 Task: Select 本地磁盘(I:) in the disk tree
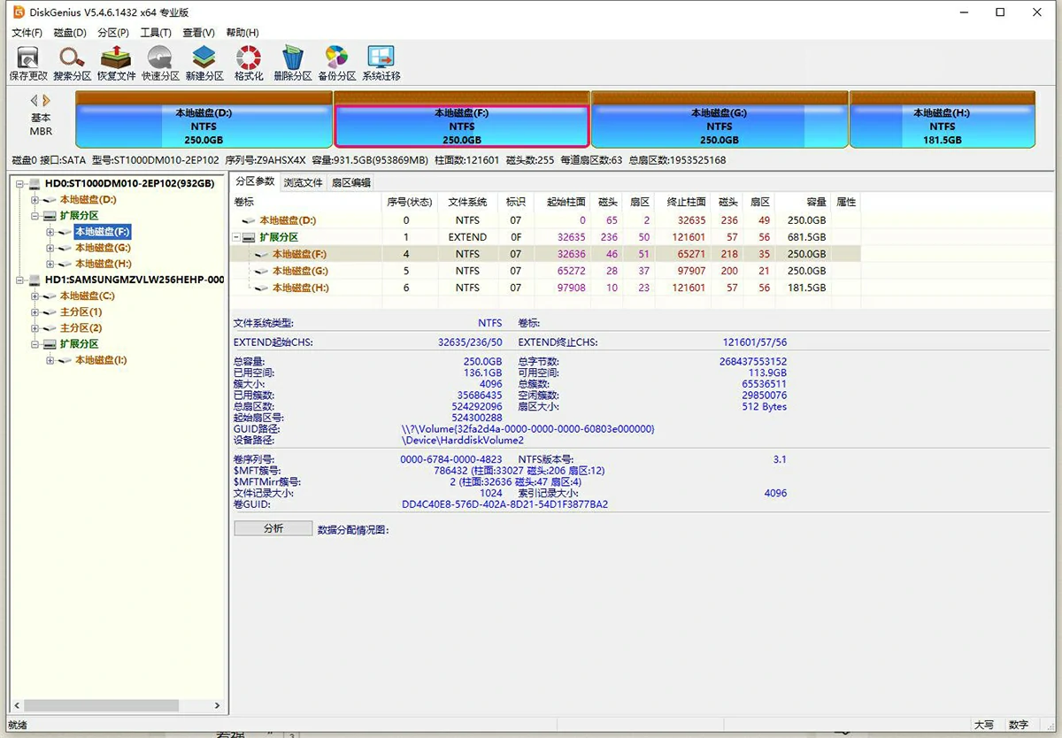pyautogui.click(x=101, y=361)
